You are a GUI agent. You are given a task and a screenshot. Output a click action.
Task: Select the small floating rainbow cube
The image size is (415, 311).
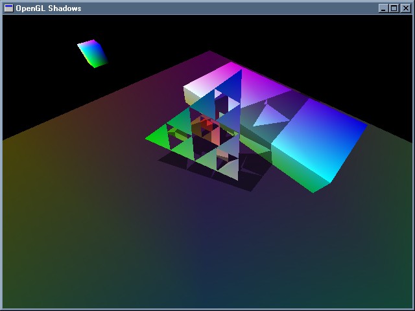pyautogui.click(x=92, y=53)
